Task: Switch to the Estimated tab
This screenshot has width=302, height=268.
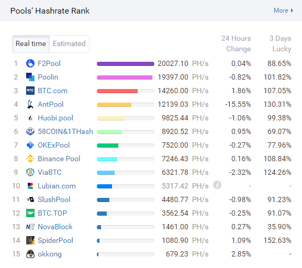Action: coord(69,44)
